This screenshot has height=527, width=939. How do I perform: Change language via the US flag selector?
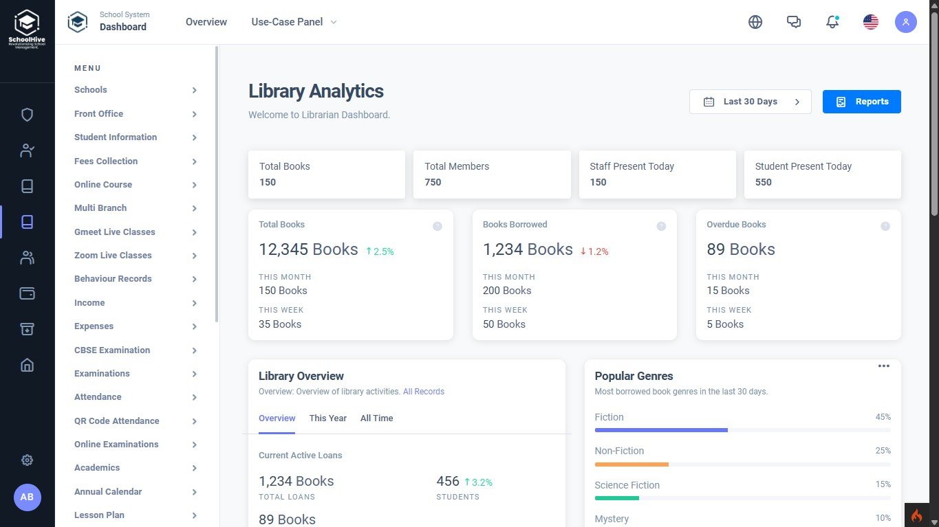pos(870,21)
